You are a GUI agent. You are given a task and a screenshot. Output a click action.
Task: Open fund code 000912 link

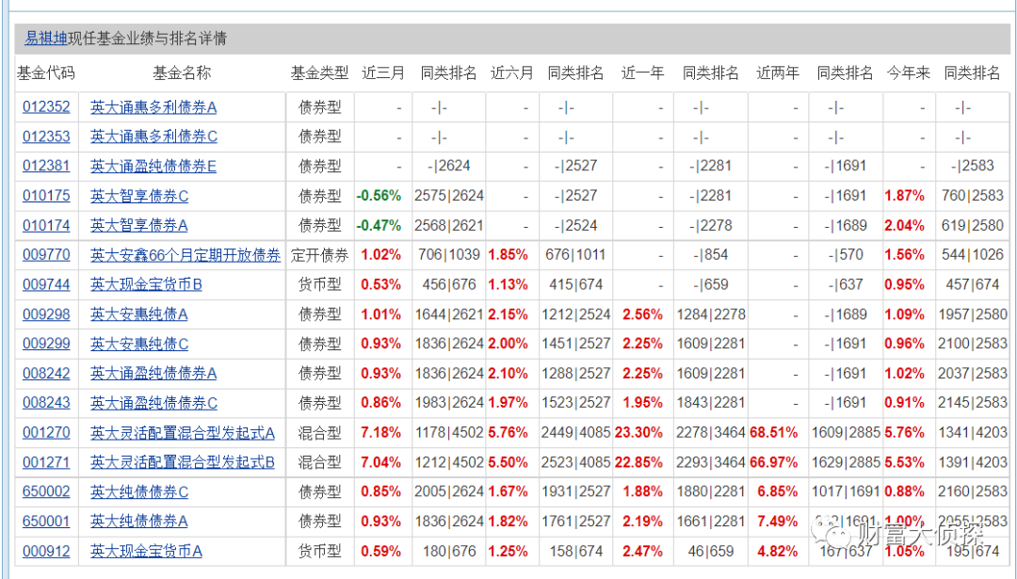point(46,551)
